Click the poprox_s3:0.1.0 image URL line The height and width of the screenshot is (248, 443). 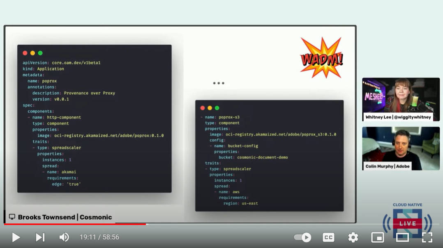(273, 134)
